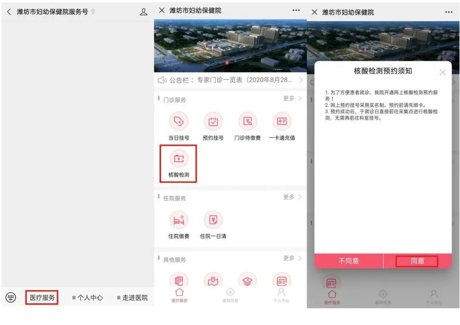This screenshot has height=325, width=460.
Task: Dismiss the 核酸检测预约须知 dialog with X
Action: [443, 72]
